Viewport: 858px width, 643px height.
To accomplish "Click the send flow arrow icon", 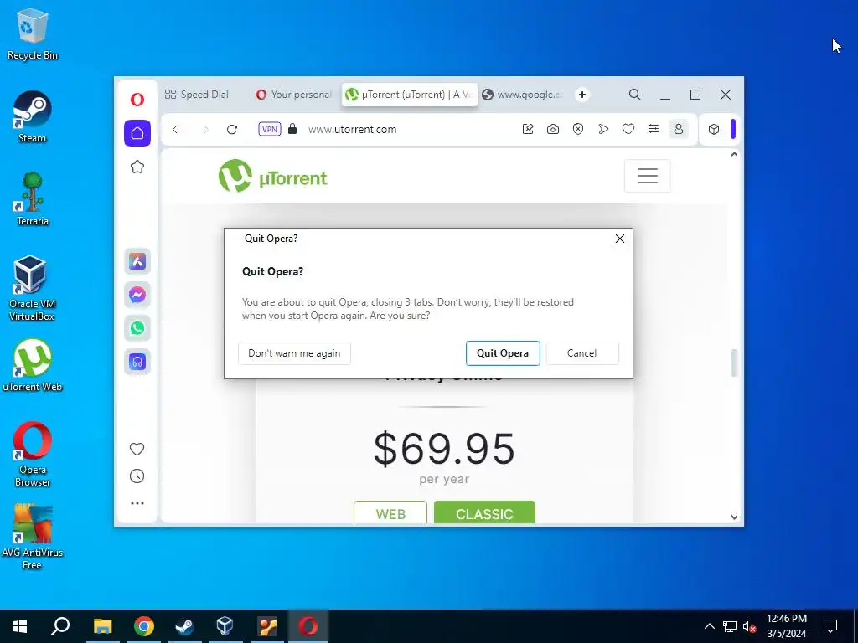I will click(x=603, y=130).
